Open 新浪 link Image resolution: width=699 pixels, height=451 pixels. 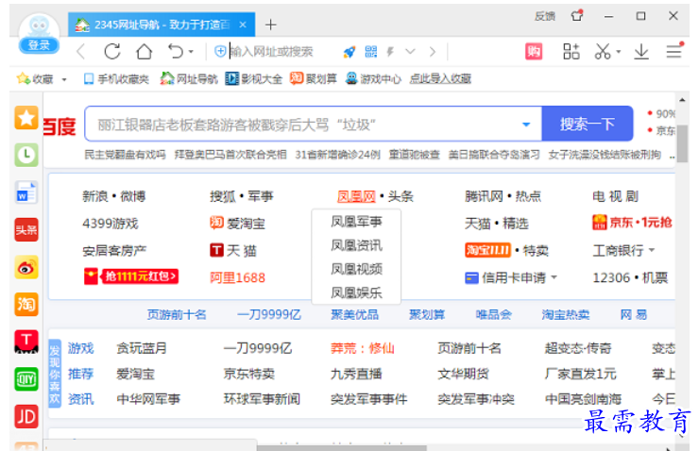coord(95,196)
